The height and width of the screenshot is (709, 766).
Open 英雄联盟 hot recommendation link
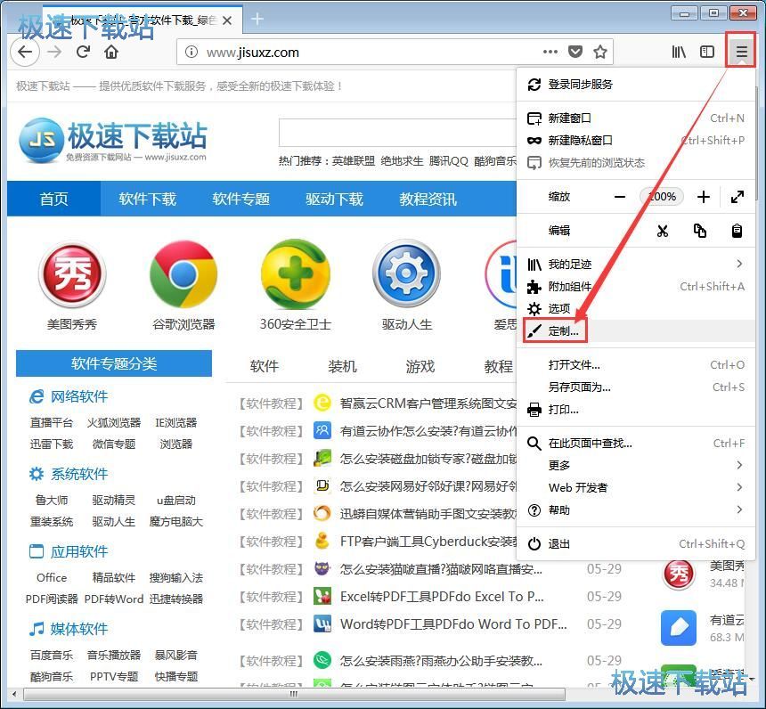(x=354, y=160)
